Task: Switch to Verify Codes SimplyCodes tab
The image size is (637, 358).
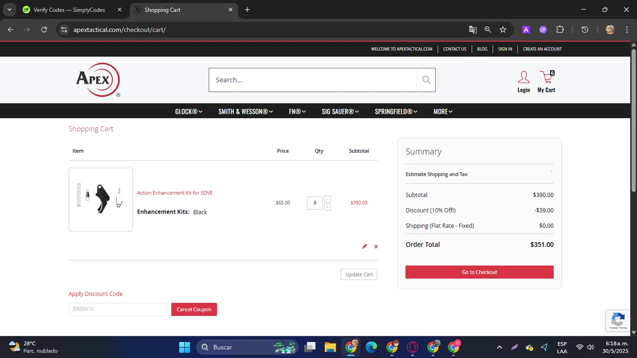Action: 69,10
